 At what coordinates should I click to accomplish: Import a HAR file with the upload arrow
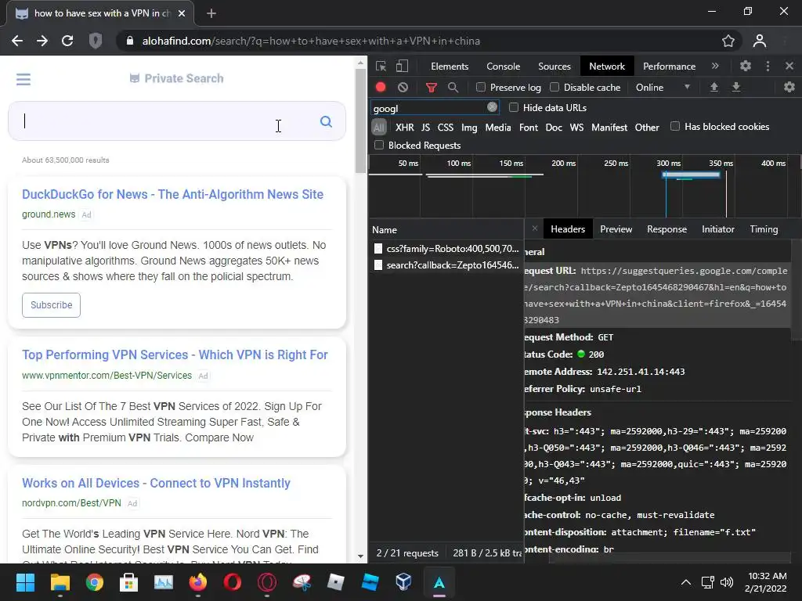click(x=714, y=88)
